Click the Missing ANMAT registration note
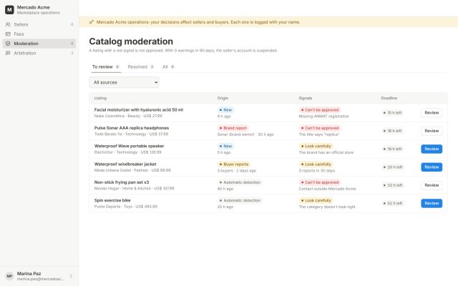This screenshot has width=458, height=286. pyautogui.click(x=323, y=116)
